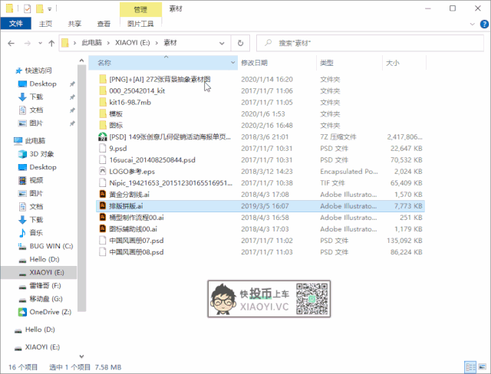Select the 排版拼版.ai Illustrator icon

coord(103,205)
